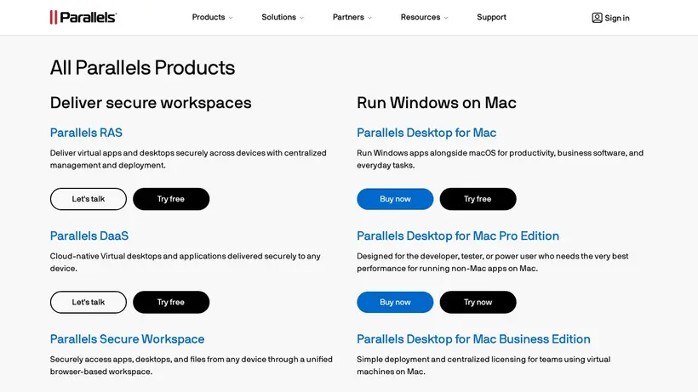
Task: Click the 'Simple deployment and centralized licensing' description
Action: (x=483, y=366)
